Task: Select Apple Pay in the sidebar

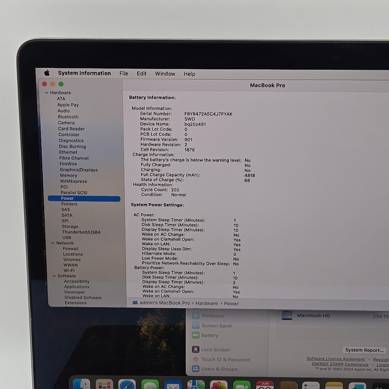Action: click(68, 105)
